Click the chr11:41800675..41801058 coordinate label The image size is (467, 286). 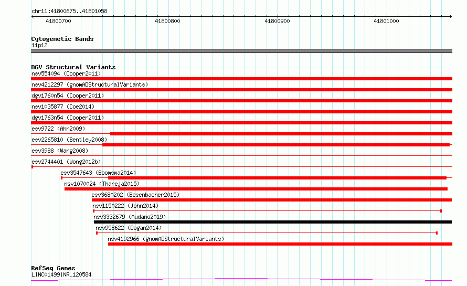coord(69,12)
